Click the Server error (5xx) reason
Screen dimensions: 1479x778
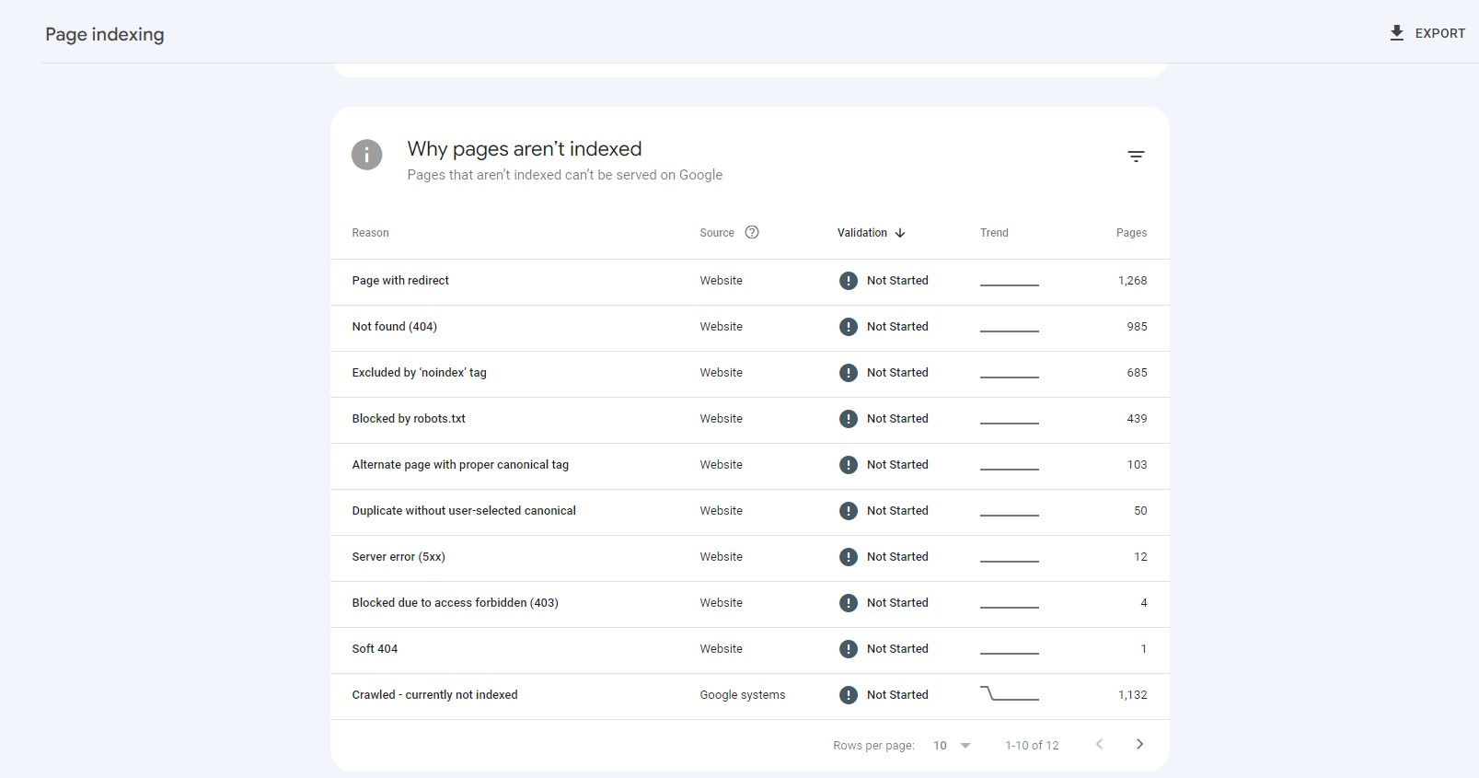click(399, 557)
